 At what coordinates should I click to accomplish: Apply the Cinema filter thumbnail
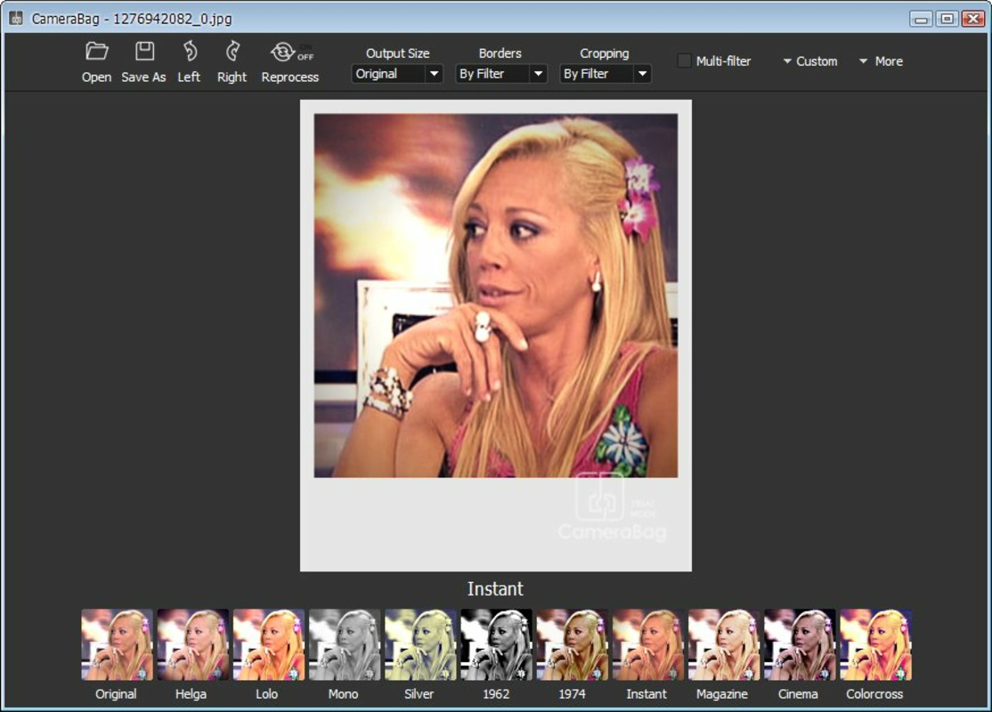pyautogui.click(x=801, y=644)
